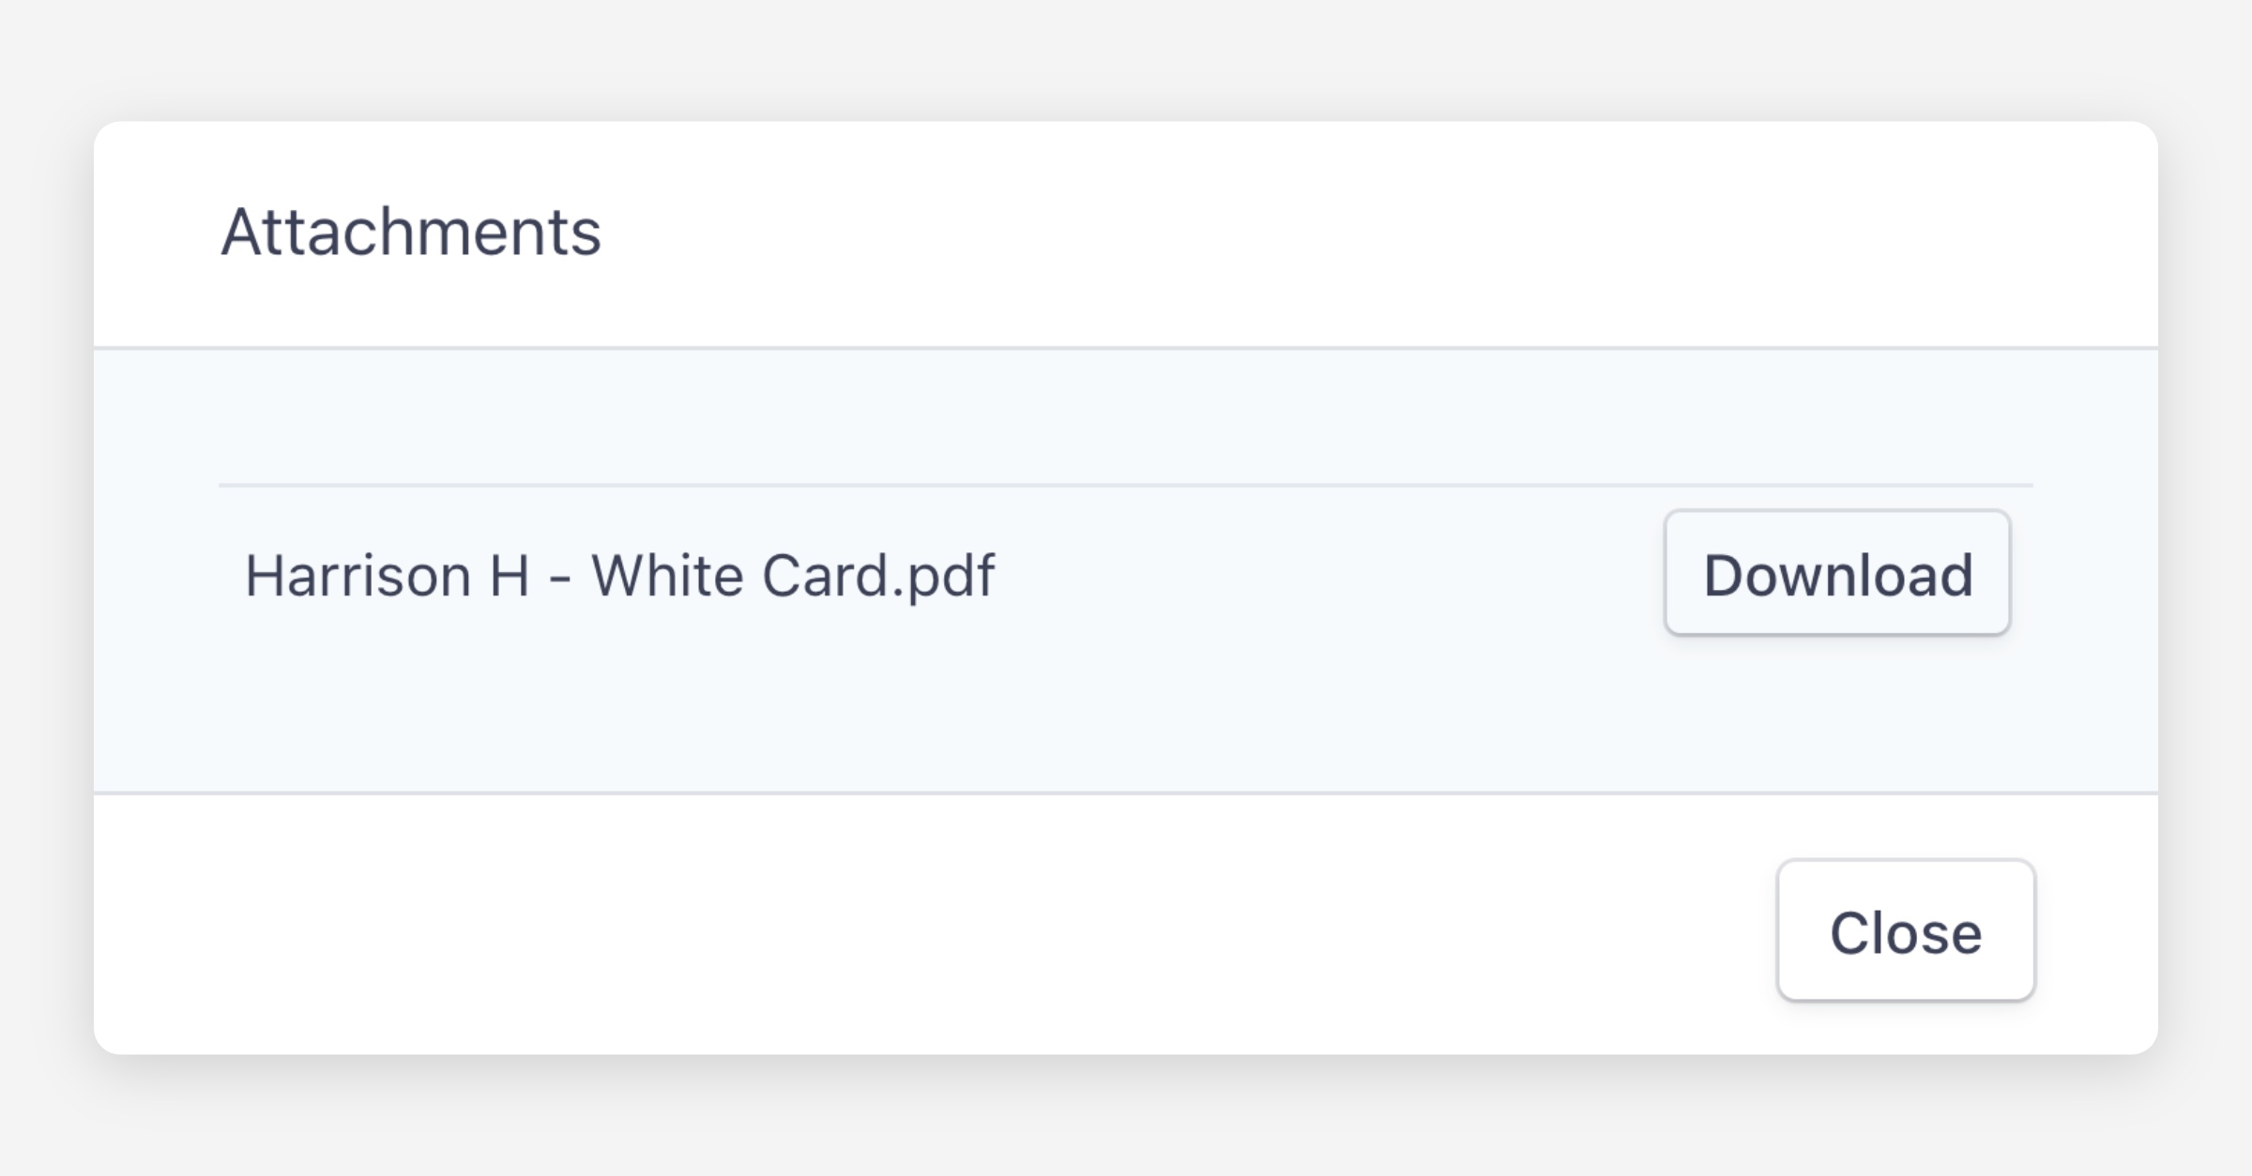Viewport: 2252px width, 1176px height.
Task: Click the empty row space between filename and Download
Action: pos(1314,575)
